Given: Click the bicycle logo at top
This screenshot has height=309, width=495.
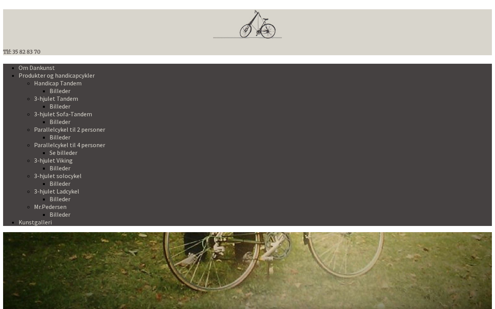Looking at the screenshot, I should (x=247, y=24).
